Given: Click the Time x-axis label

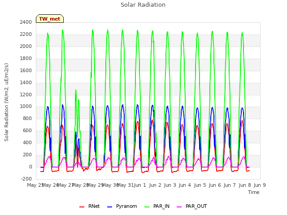Looking at the screenshot, I should point(254,192).
